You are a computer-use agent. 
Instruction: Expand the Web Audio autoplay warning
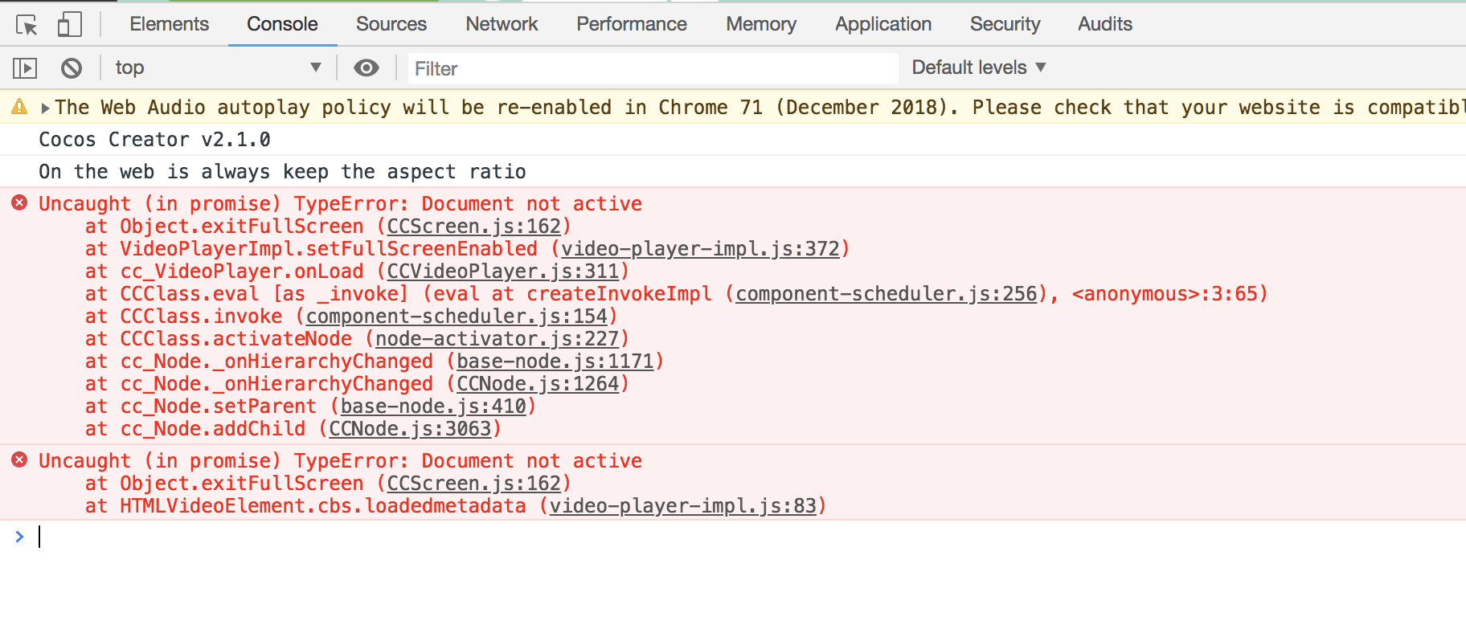45,108
